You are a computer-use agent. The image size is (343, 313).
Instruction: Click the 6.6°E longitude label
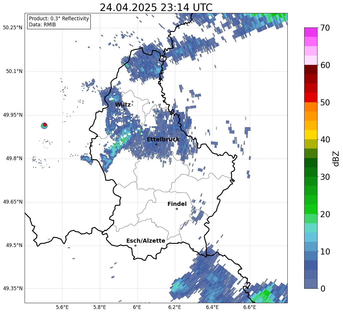click(250, 307)
